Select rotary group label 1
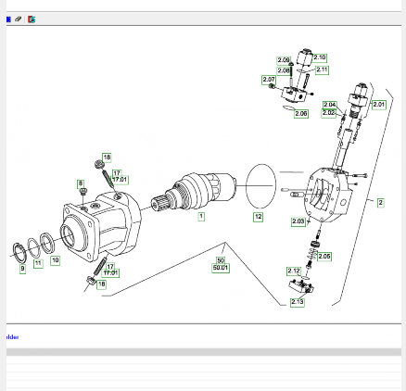 (201, 217)
